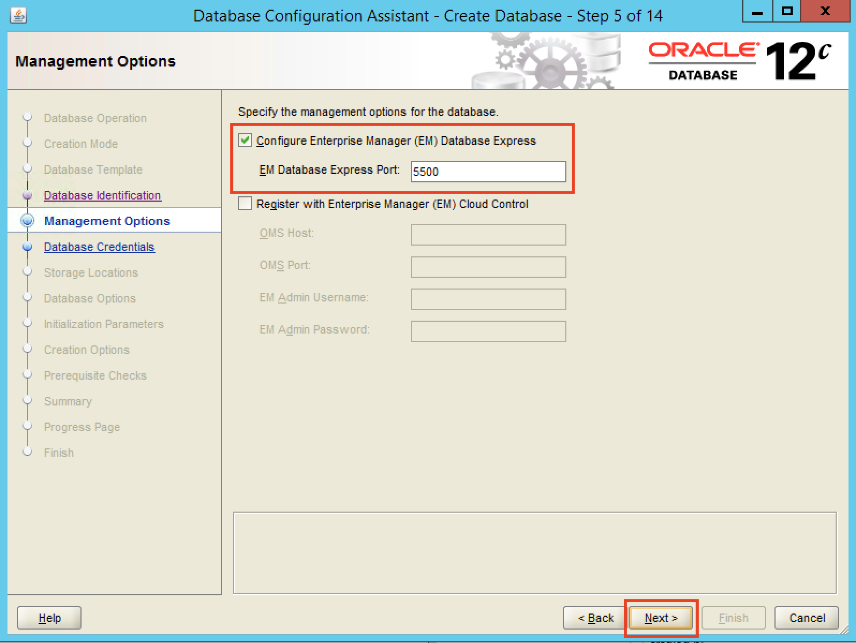Go to Database Identification step
This screenshot has height=643, width=856.
102,195
